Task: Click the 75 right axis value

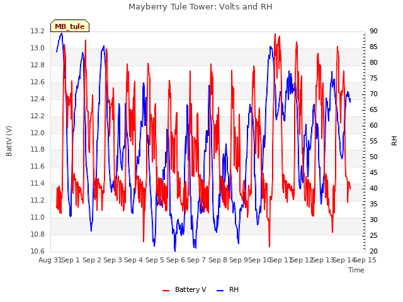Action: (373, 78)
